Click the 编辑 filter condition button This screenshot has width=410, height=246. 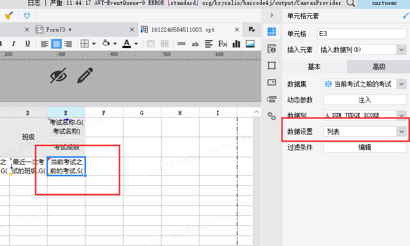365,147
